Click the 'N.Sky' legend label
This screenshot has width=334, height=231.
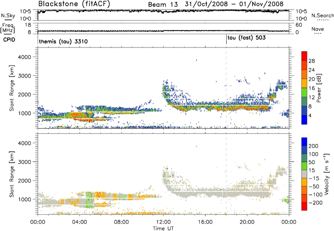[x=8, y=15]
